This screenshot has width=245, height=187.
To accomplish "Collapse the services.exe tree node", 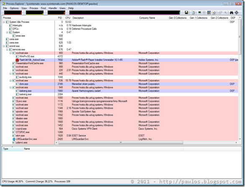I will point(8,50).
